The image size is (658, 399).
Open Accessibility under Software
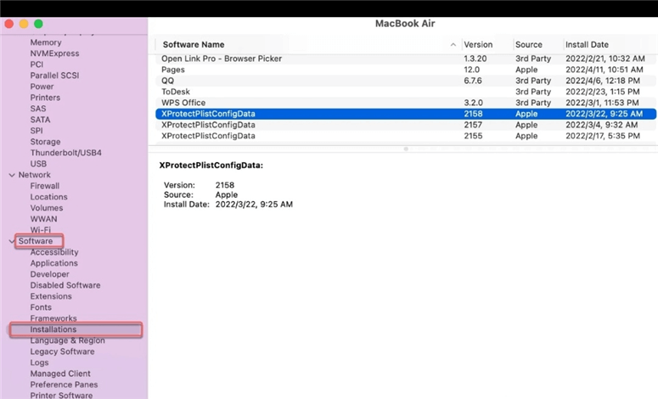click(x=54, y=252)
